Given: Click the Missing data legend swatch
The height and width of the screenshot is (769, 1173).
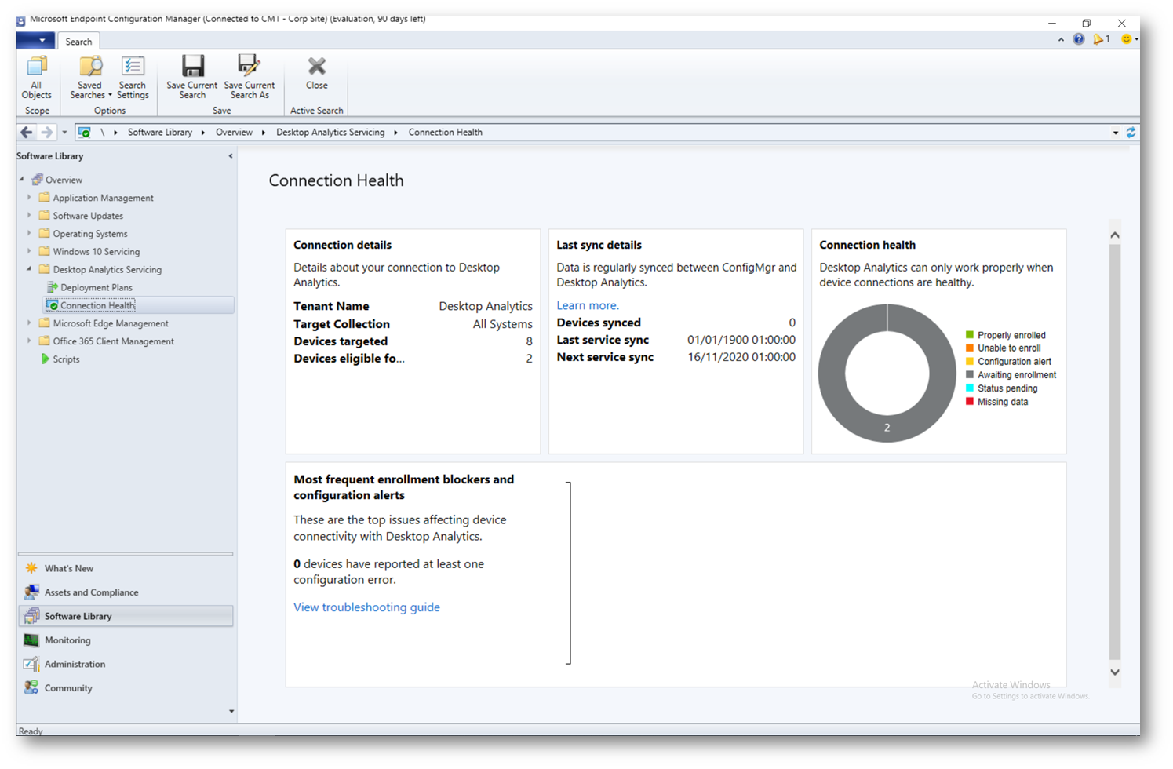Looking at the screenshot, I should [970, 402].
